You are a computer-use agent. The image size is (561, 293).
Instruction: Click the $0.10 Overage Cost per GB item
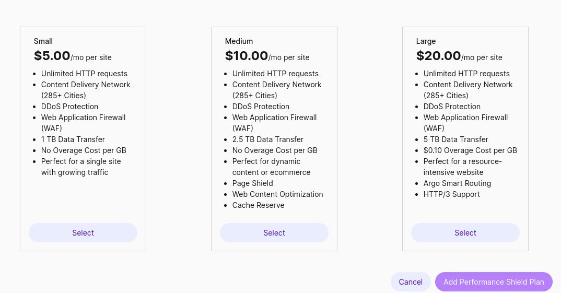coord(470,150)
